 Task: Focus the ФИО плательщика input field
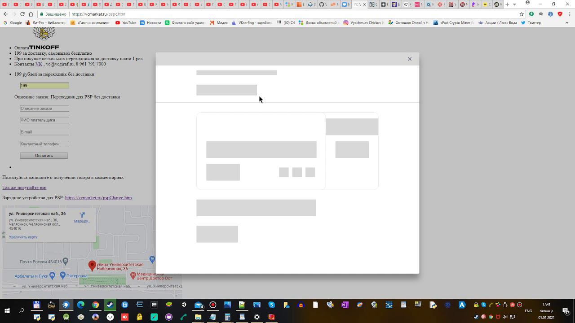coord(44,120)
